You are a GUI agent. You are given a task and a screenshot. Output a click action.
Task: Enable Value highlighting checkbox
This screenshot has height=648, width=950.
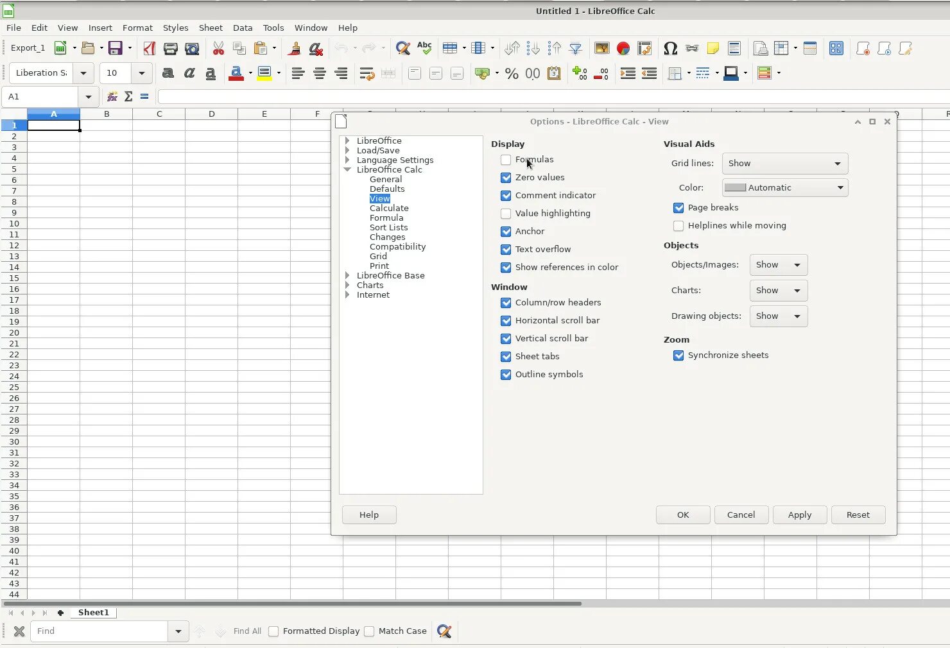[x=506, y=214]
